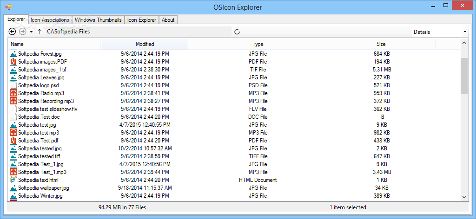Click the scrollbar up arrow
The image size is (476, 219).
[x=464, y=44]
